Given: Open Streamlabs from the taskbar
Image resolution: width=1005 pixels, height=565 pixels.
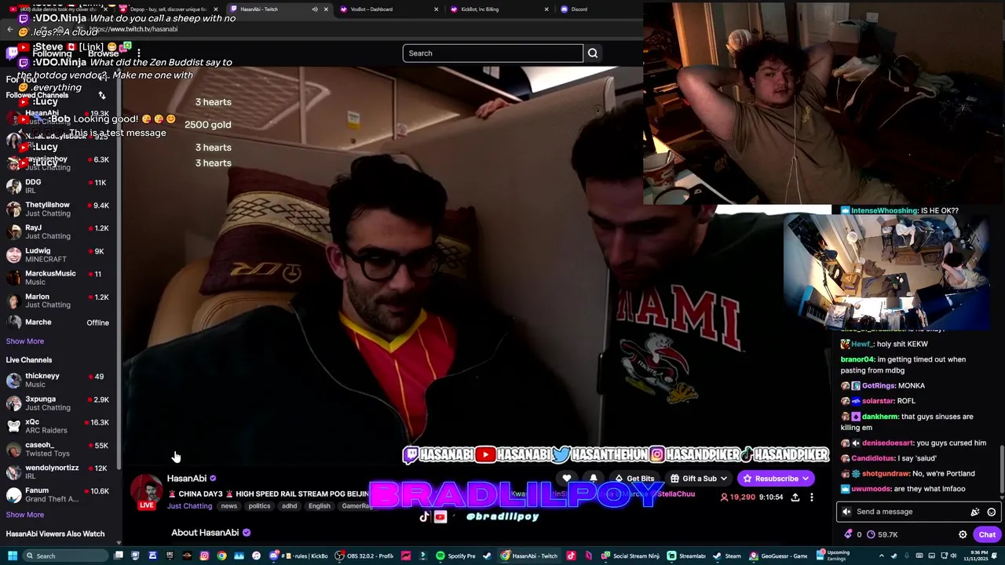Looking at the screenshot, I should 687,556.
